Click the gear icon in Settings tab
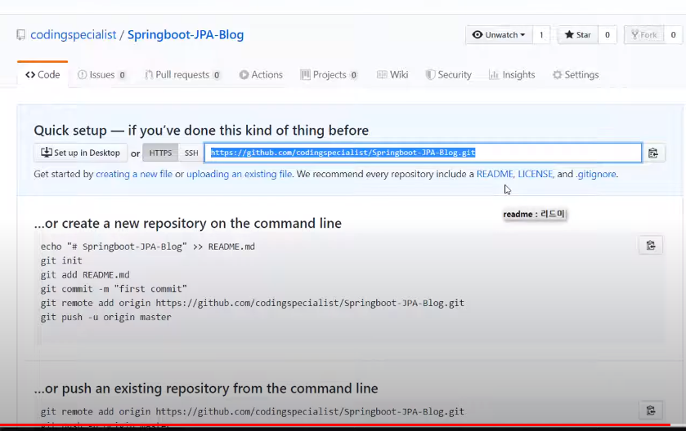This screenshot has width=686, height=431. point(557,74)
